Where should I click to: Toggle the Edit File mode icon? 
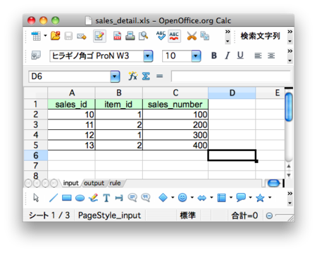point(99,36)
